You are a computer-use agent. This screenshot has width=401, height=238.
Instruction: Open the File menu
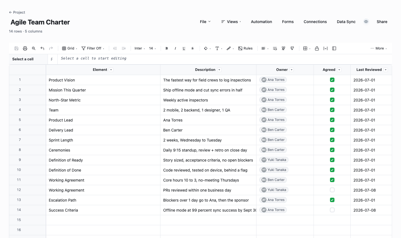[x=206, y=22]
